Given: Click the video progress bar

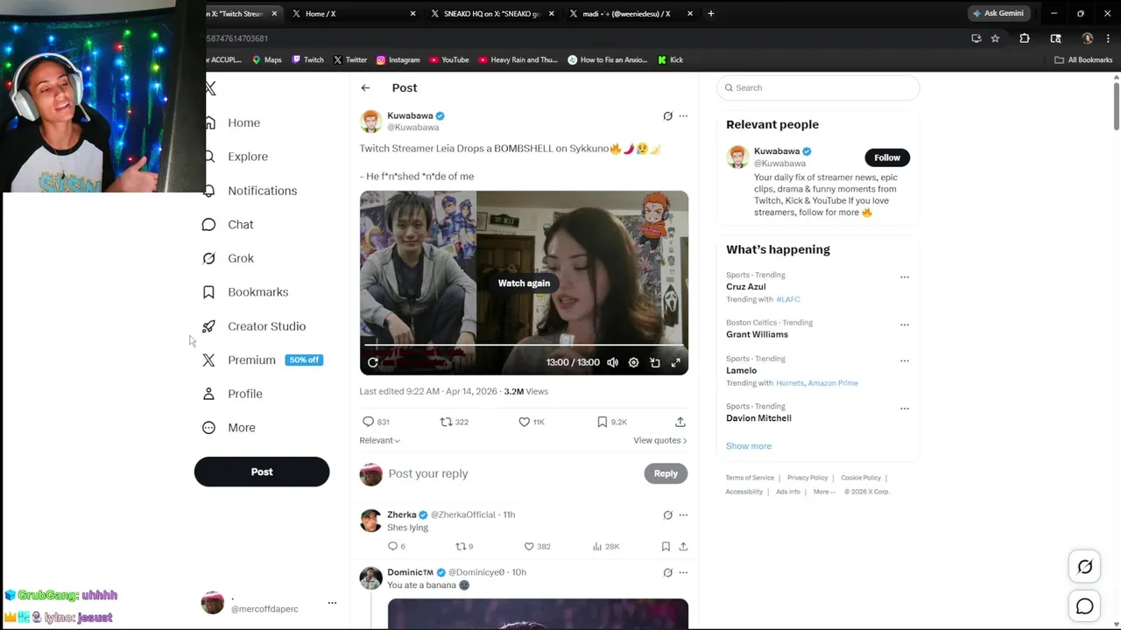Looking at the screenshot, I should tap(524, 346).
